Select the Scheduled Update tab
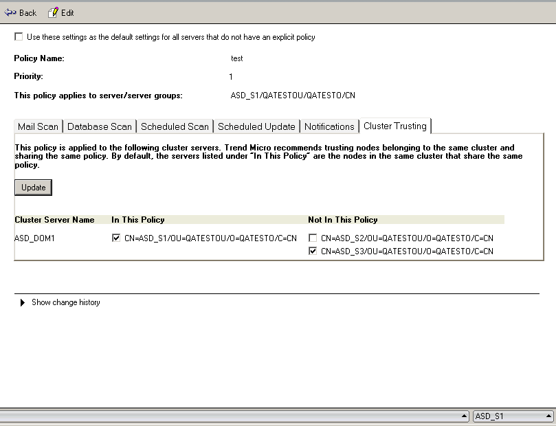Screen dimensions: 556x426 256,126
